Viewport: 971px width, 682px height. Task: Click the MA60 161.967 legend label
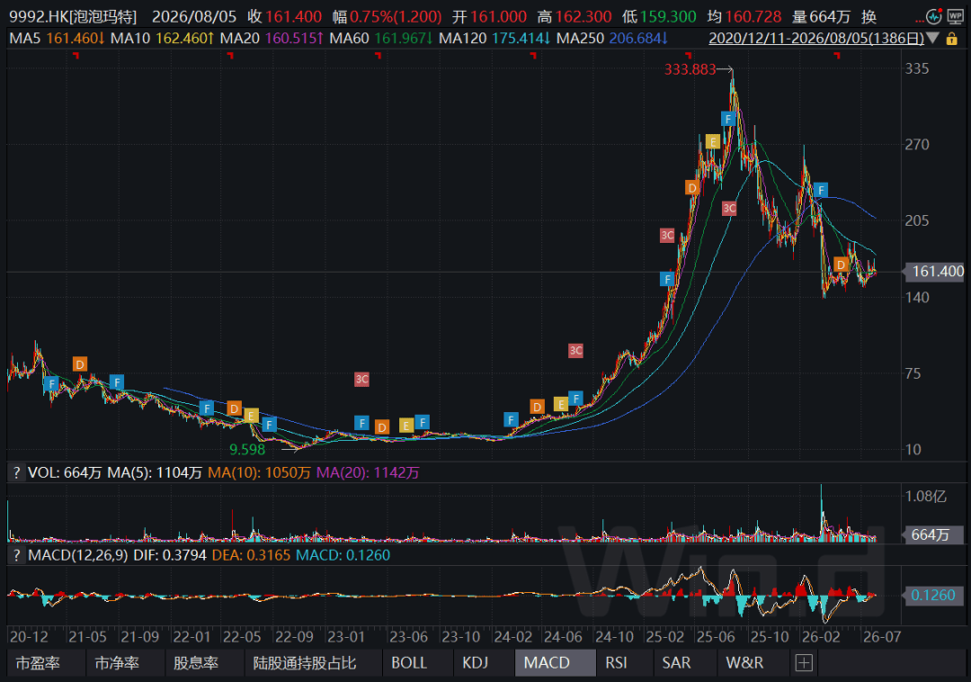tap(381, 39)
